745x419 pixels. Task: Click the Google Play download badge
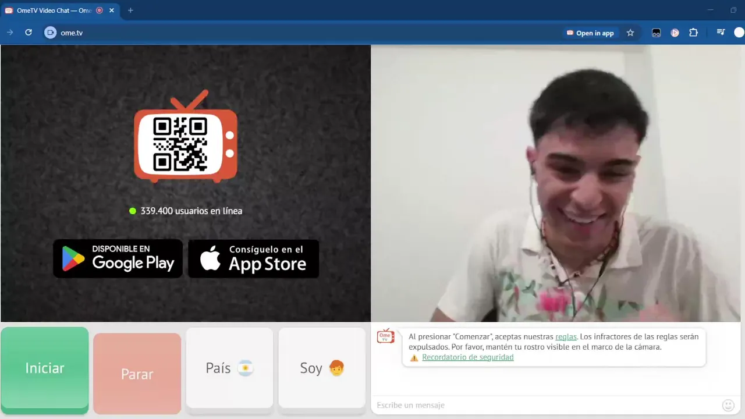tap(118, 258)
